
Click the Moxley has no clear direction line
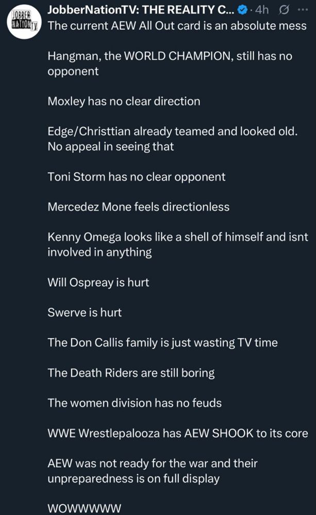pos(124,101)
